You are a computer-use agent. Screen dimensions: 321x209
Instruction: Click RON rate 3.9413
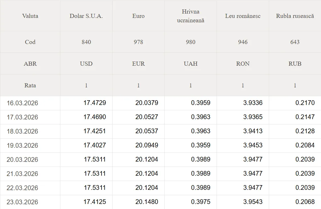tap(253, 131)
